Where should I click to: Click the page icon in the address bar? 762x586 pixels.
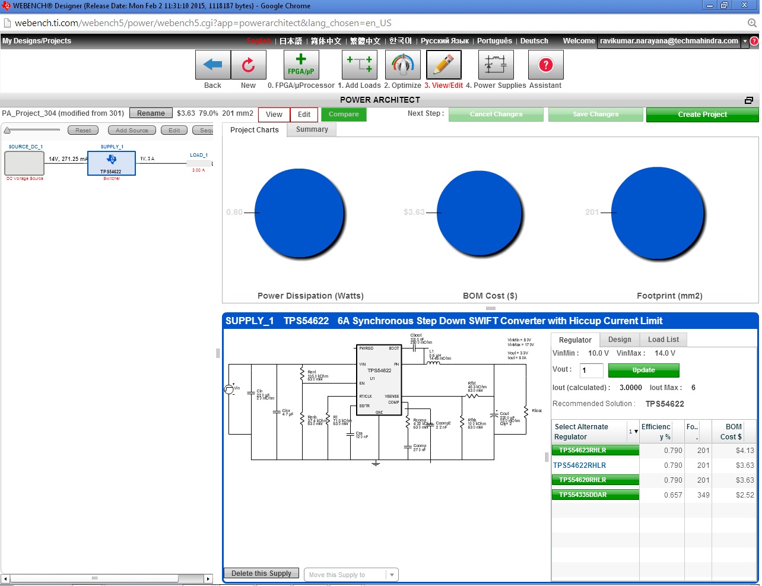(8, 23)
